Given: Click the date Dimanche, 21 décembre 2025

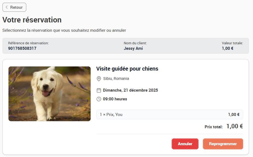Looking at the screenshot, I should 130,90.
